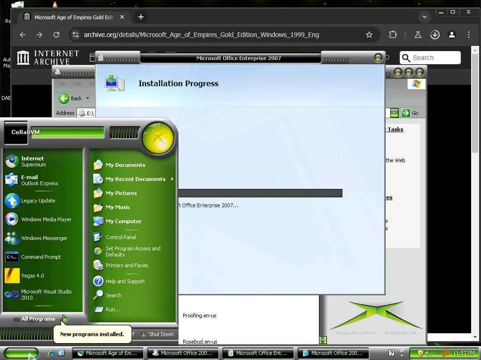
Task: Go forward in the browser
Action: [39, 35]
